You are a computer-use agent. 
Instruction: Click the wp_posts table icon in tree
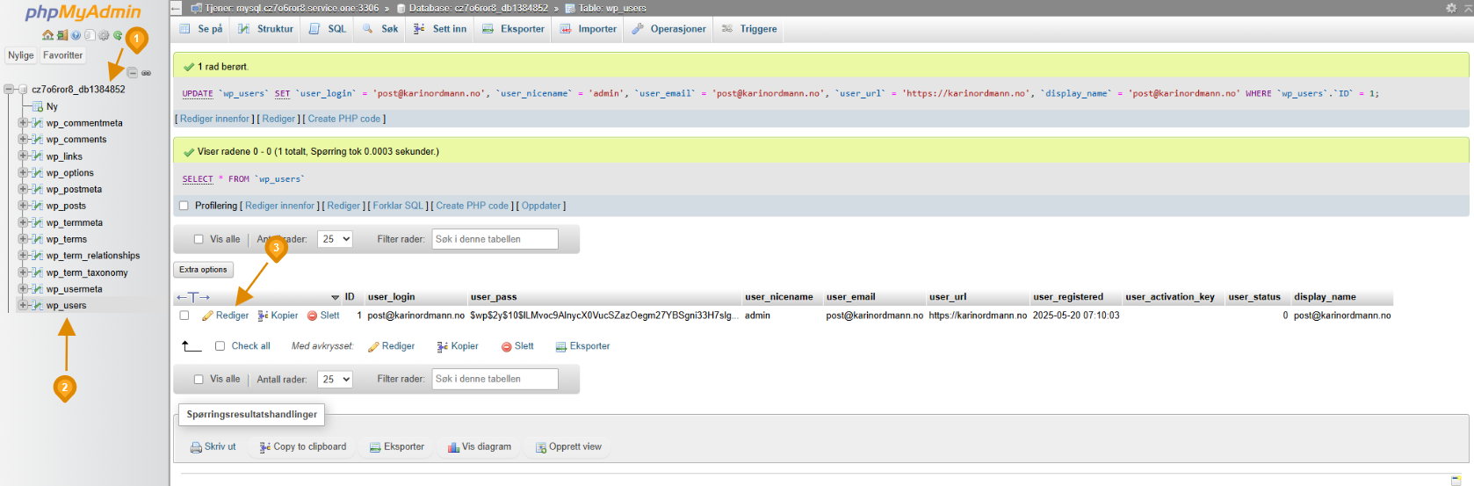pos(37,206)
